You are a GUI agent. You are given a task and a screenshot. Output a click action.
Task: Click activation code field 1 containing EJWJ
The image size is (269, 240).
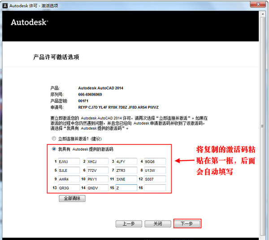(69, 161)
